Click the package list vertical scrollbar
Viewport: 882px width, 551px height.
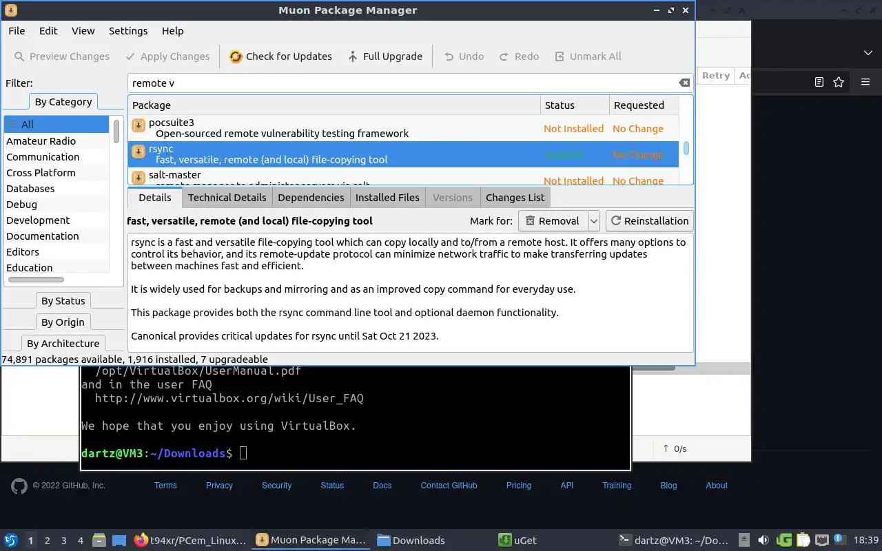686,149
